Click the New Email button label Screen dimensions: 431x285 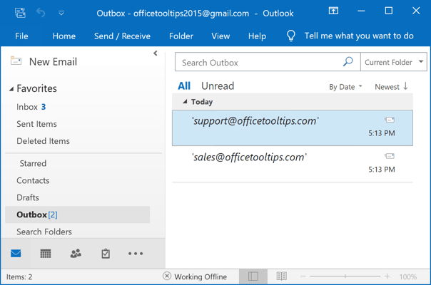[53, 62]
